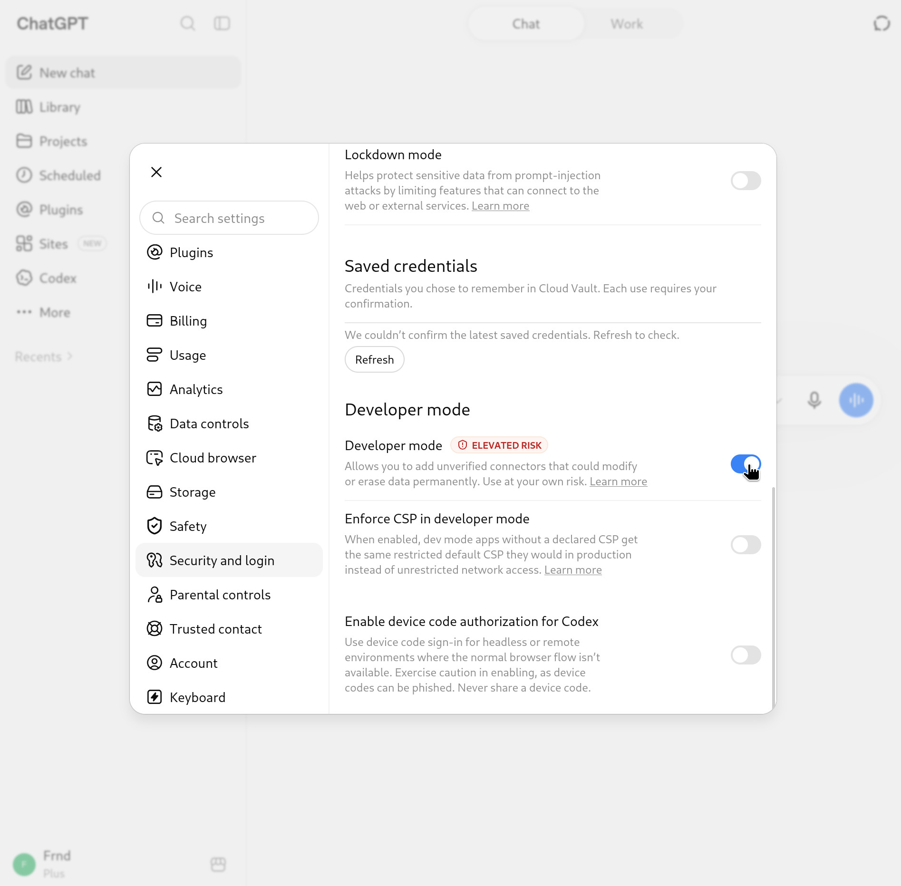Click the Plugins icon in settings list

155,252
